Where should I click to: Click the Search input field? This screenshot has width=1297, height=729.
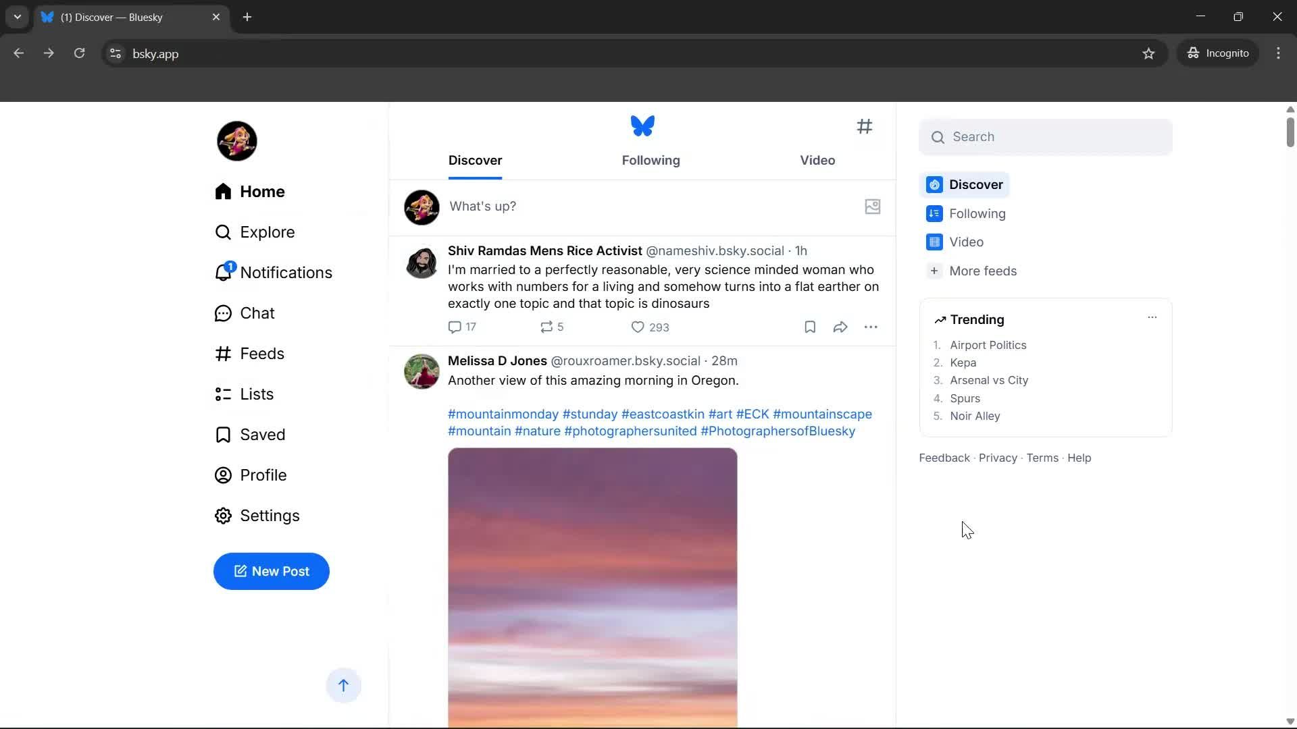1046,136
